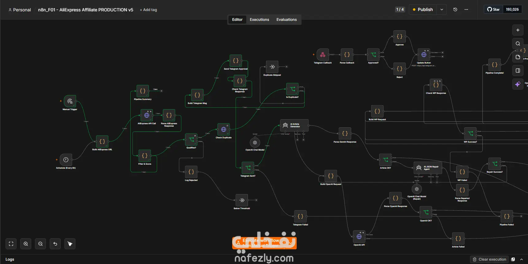Open the Pipeline Failed node
The height and width of the screenshot is (264, 528).
[507, 216]
